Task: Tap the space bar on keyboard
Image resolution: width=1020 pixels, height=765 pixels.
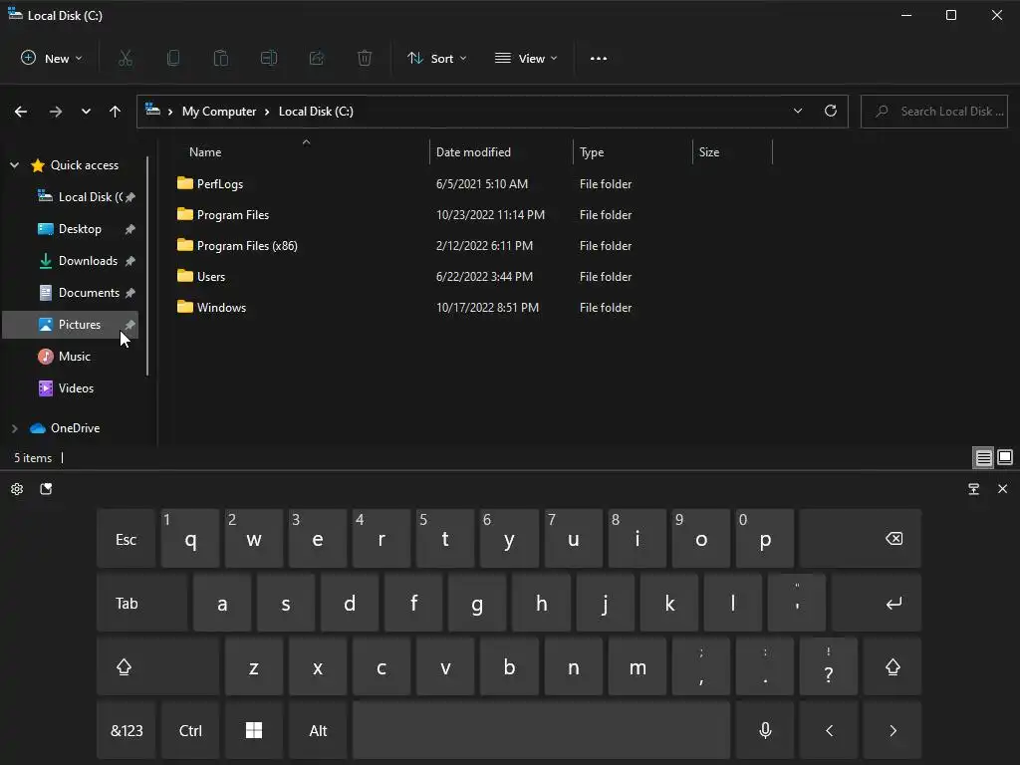Action: [541, 730]
